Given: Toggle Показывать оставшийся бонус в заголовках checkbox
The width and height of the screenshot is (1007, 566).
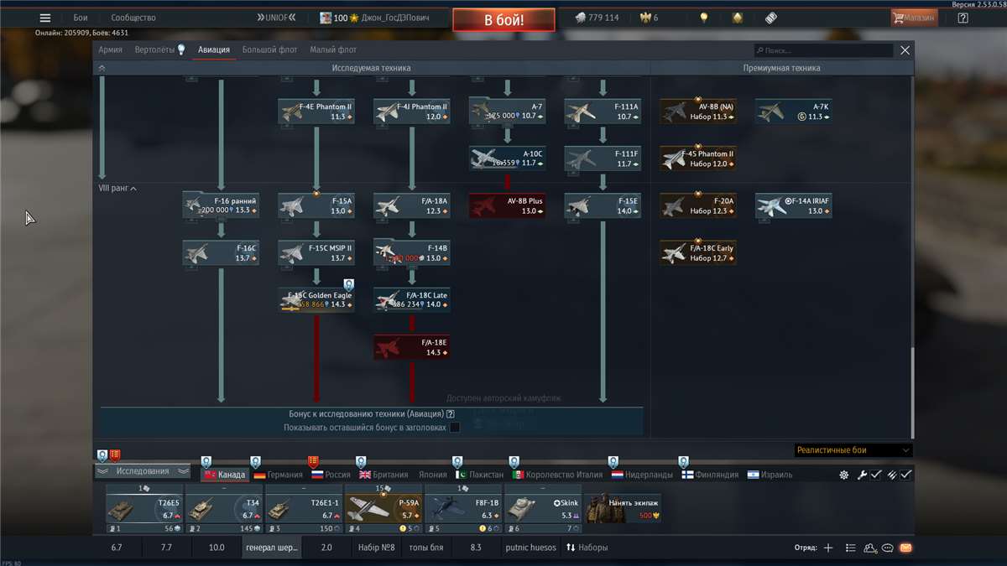Looking at the screenshot, I should (455, 428).
